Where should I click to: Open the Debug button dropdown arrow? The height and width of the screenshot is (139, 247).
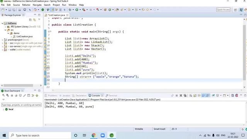pos(73,10)
